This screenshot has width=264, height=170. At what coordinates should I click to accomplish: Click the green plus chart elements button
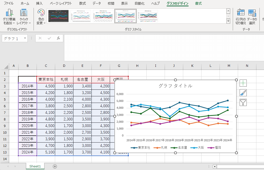pyautogui.click(x=243, y=83)
